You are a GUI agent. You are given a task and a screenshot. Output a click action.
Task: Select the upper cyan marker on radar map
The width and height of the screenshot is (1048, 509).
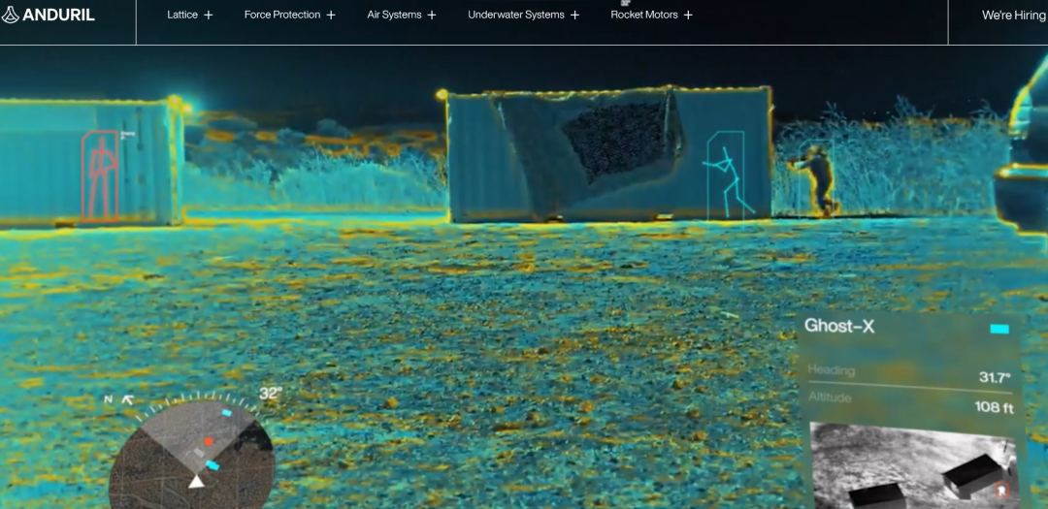click(x=226, y=413)
